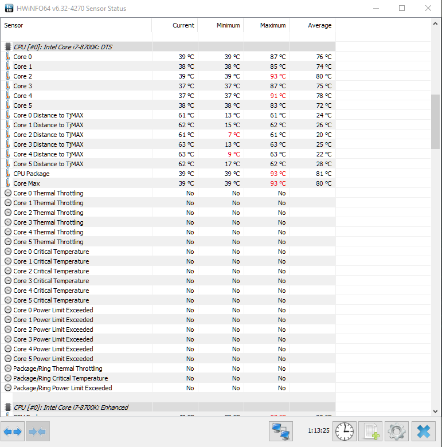This screenshot has height=447, width=442.
Task: Close sensors with the blue X button
Action: click(424, 432)
